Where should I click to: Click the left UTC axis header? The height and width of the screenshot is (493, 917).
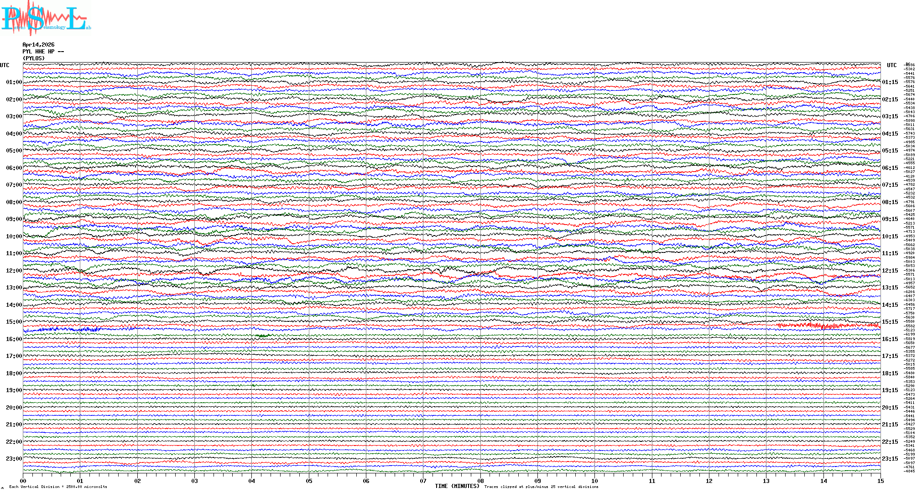[x=5, y=65]
